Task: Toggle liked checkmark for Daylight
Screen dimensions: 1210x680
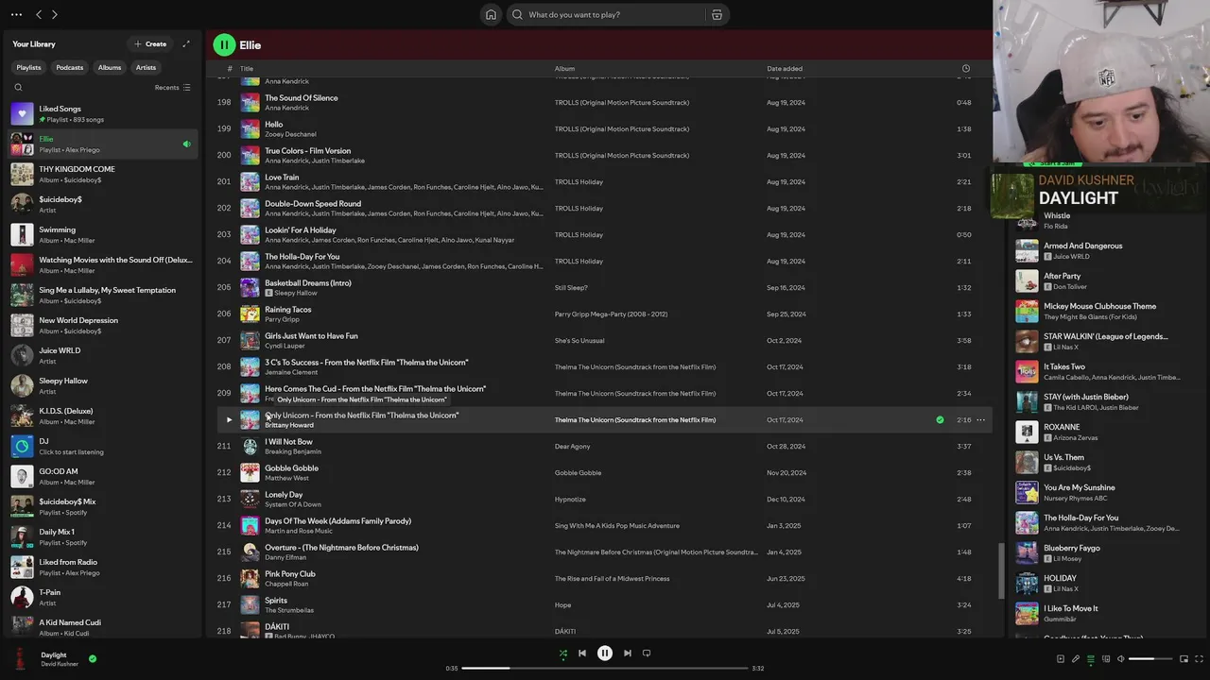Action: click(93, 658)
